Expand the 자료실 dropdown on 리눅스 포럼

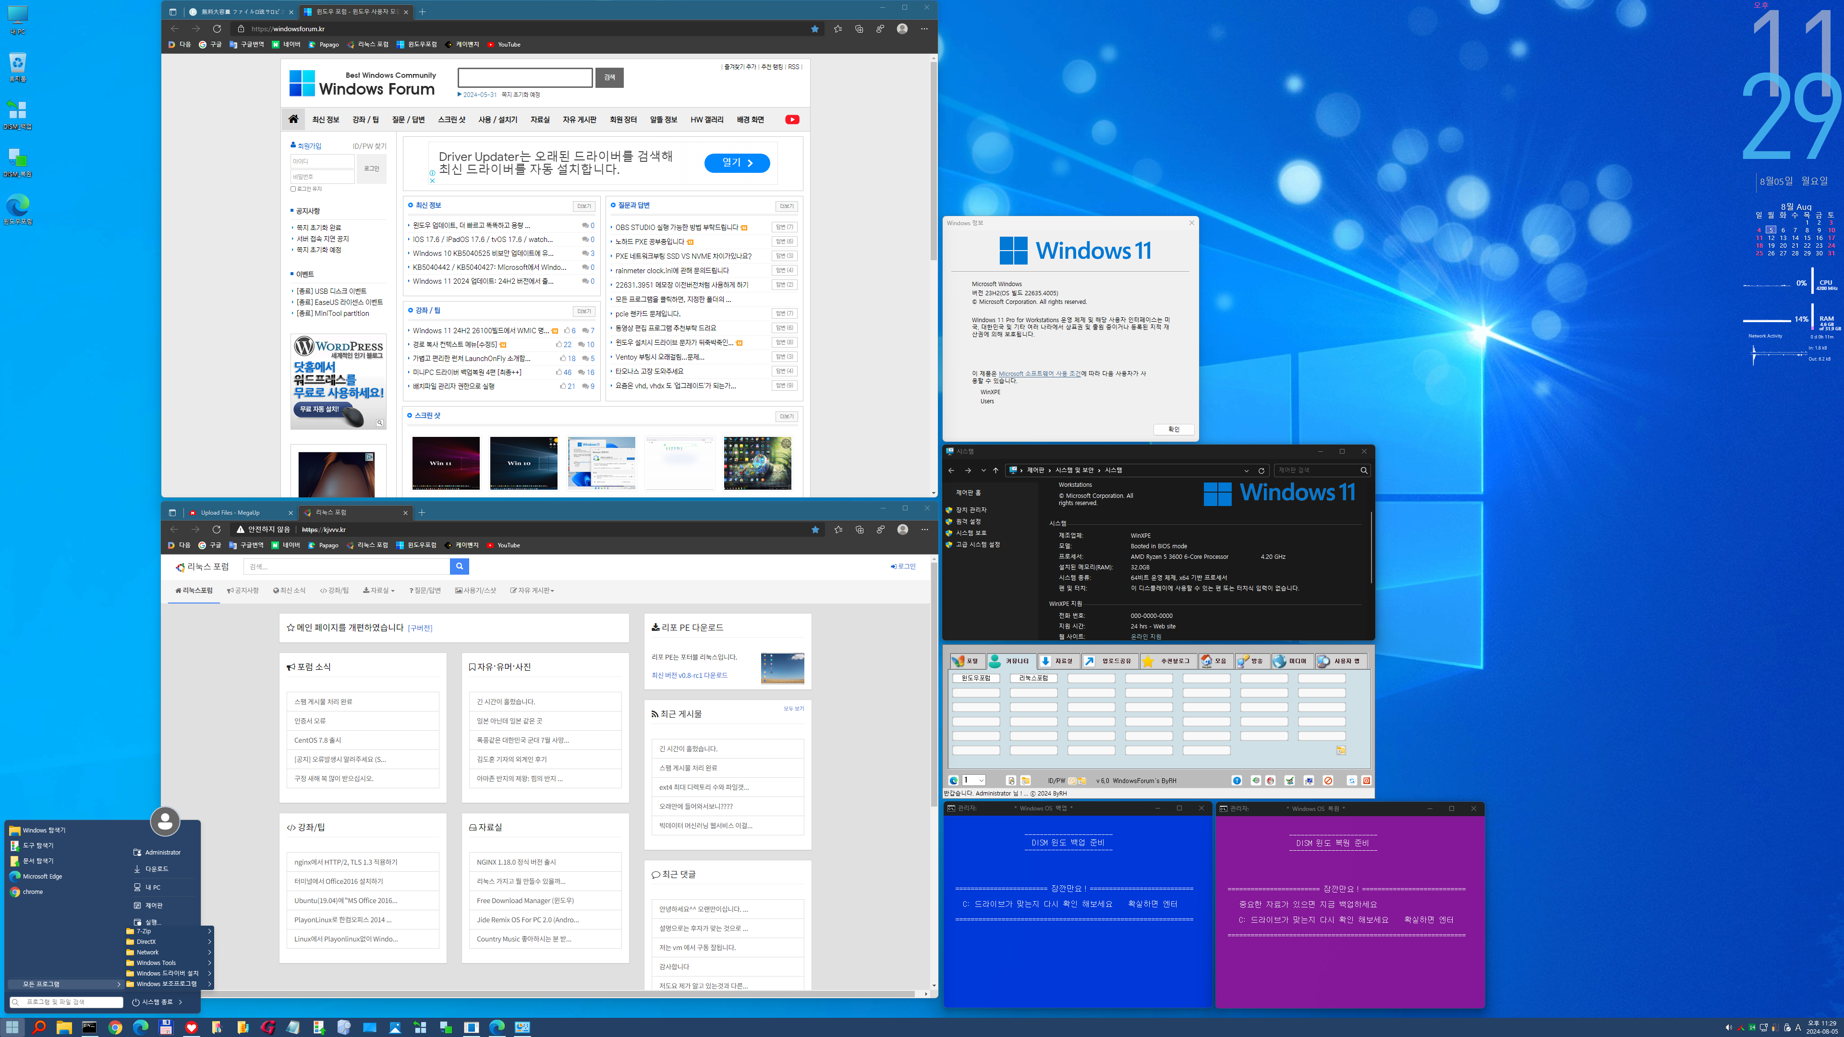379,591
